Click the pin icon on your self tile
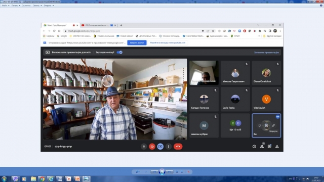Screen dimensions: 324x182 [x=260, y=125]
